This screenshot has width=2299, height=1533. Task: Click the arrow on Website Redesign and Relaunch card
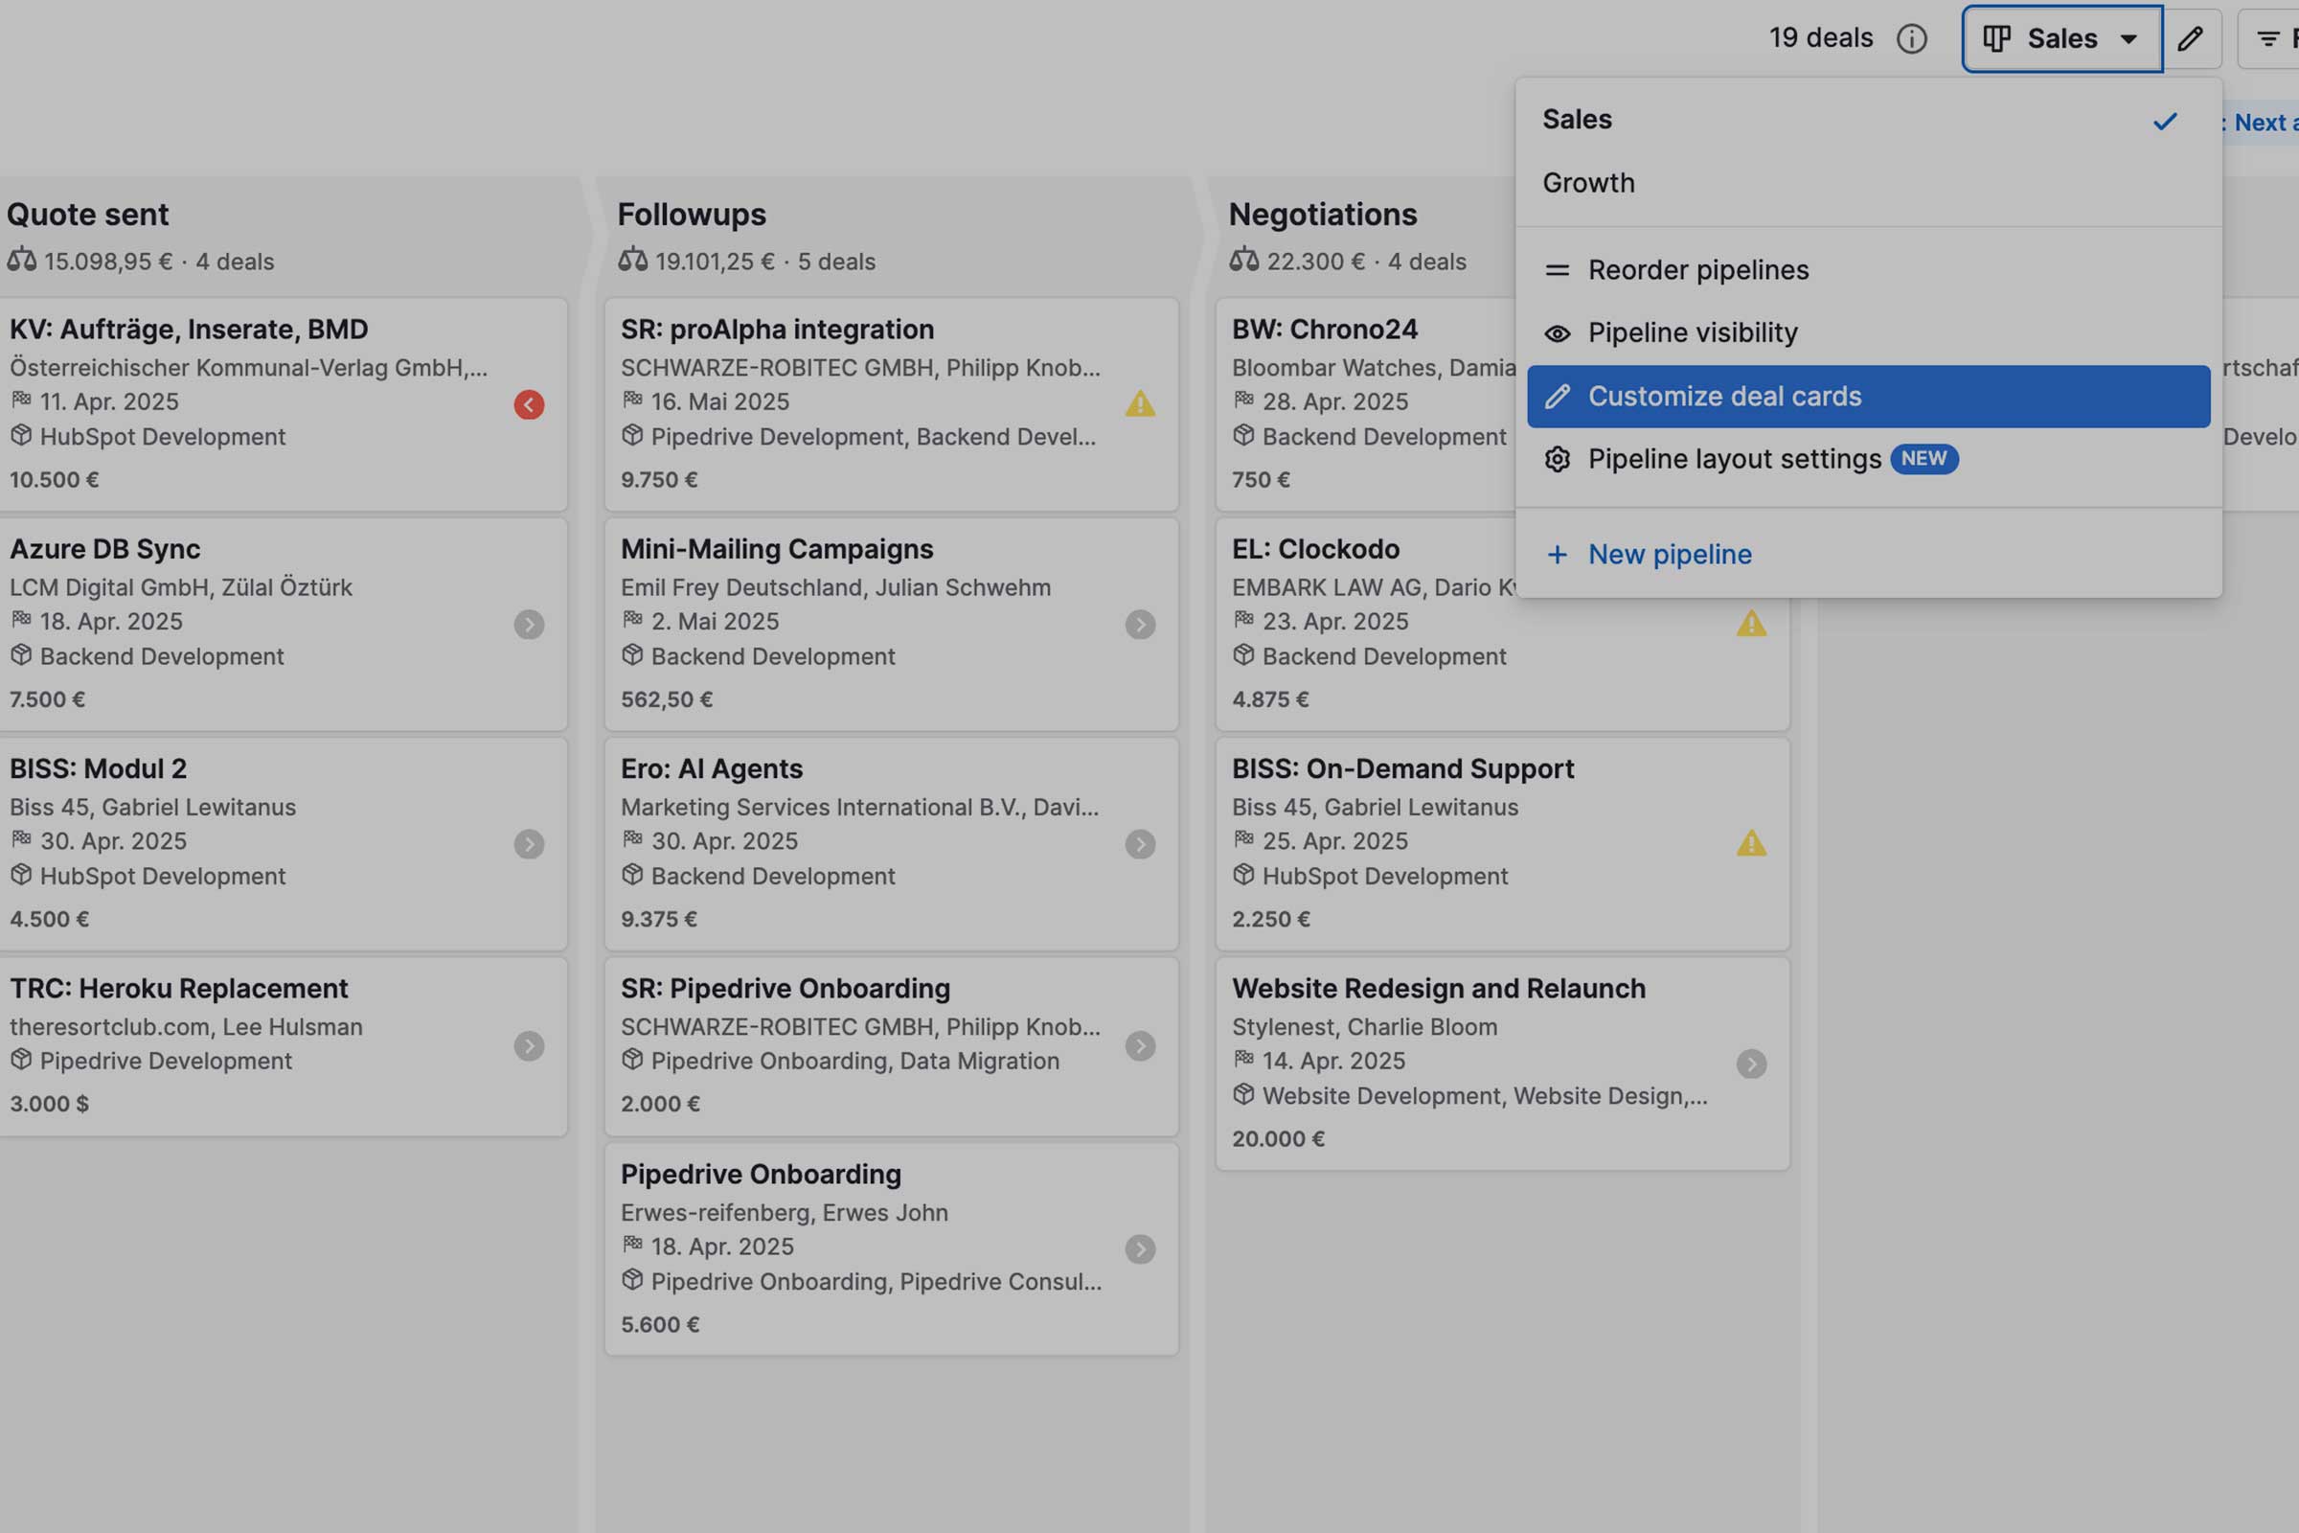pyautogui.click(x=1751, y=1064)
